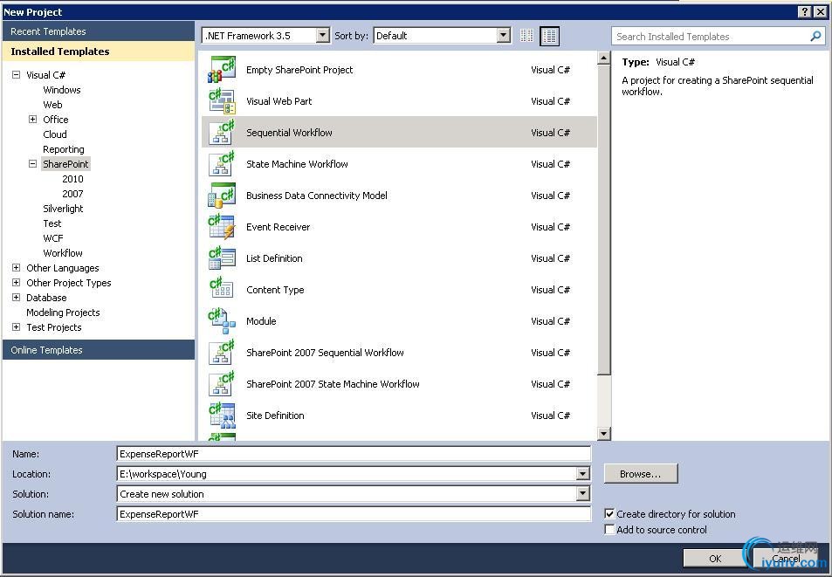This screenshot has width=832, height=577.
Task: Click the template list scroll down arrow
Action: point(604,433)
